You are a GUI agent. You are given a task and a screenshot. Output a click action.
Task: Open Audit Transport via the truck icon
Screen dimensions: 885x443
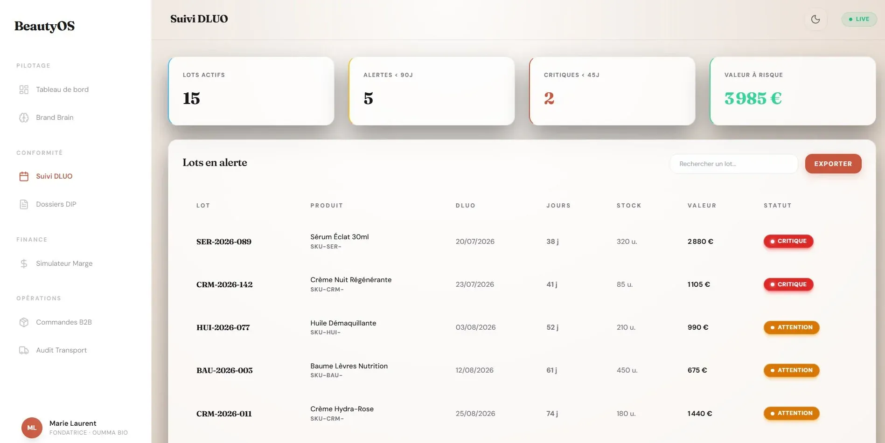24,350
